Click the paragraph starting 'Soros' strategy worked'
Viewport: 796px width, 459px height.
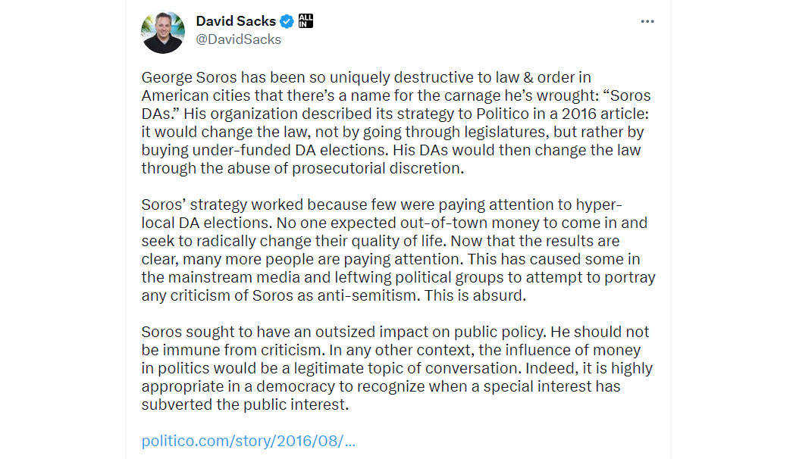pyautogui.click(x=399, y=250)
